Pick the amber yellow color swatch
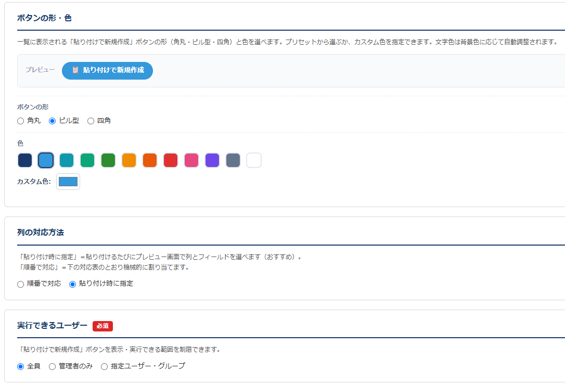The image size is (565, 384). [129, 160]
